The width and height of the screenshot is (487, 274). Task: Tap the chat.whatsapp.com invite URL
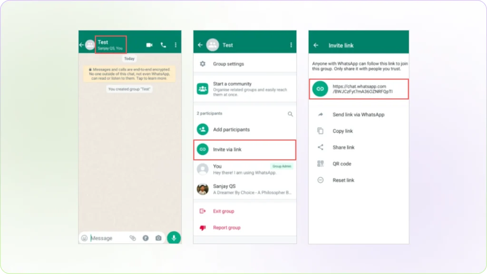362,89
